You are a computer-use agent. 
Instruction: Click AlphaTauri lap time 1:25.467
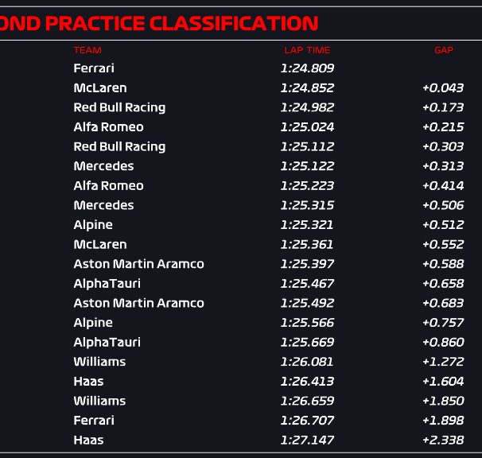point(307,284)
